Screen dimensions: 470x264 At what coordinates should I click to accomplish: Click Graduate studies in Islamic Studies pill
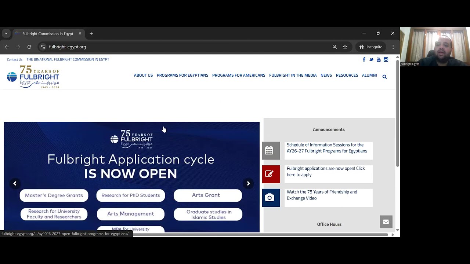tap(208, 214)
